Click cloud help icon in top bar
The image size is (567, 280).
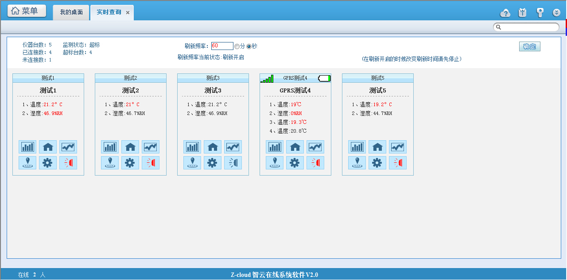pyautogui.click(x=505, y=13)
